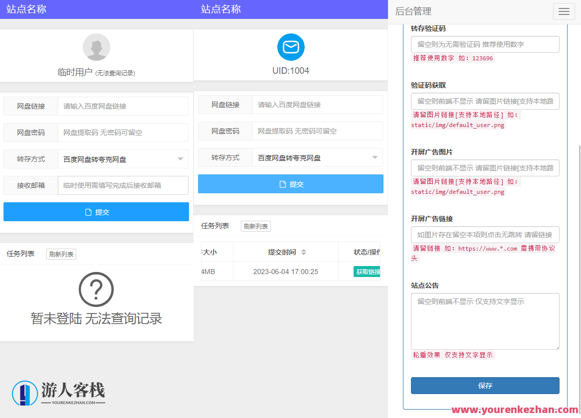Viewport: 581px width, 418px height.
Task: Open the admin panel hamburger menu icon
Action: point(564,11)
